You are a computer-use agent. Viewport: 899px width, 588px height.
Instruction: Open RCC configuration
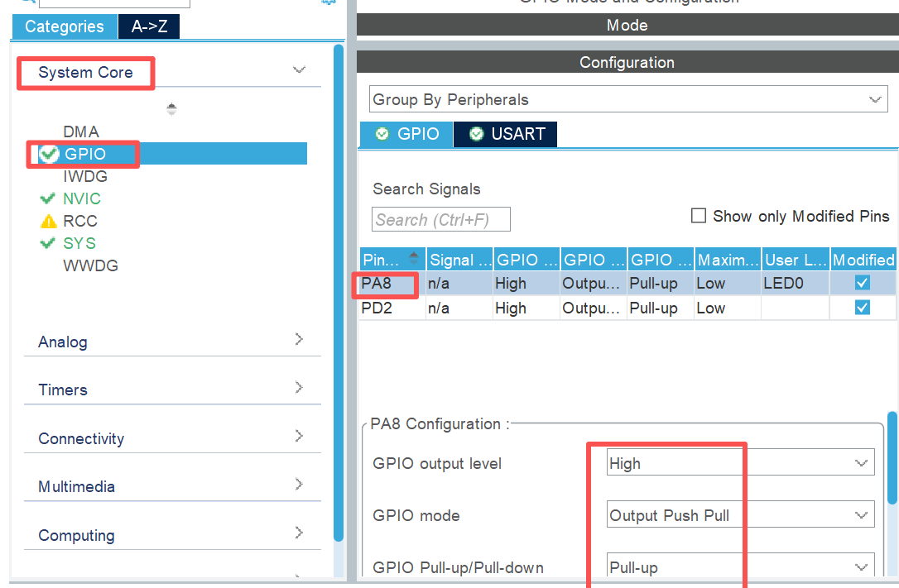(79, 221)
